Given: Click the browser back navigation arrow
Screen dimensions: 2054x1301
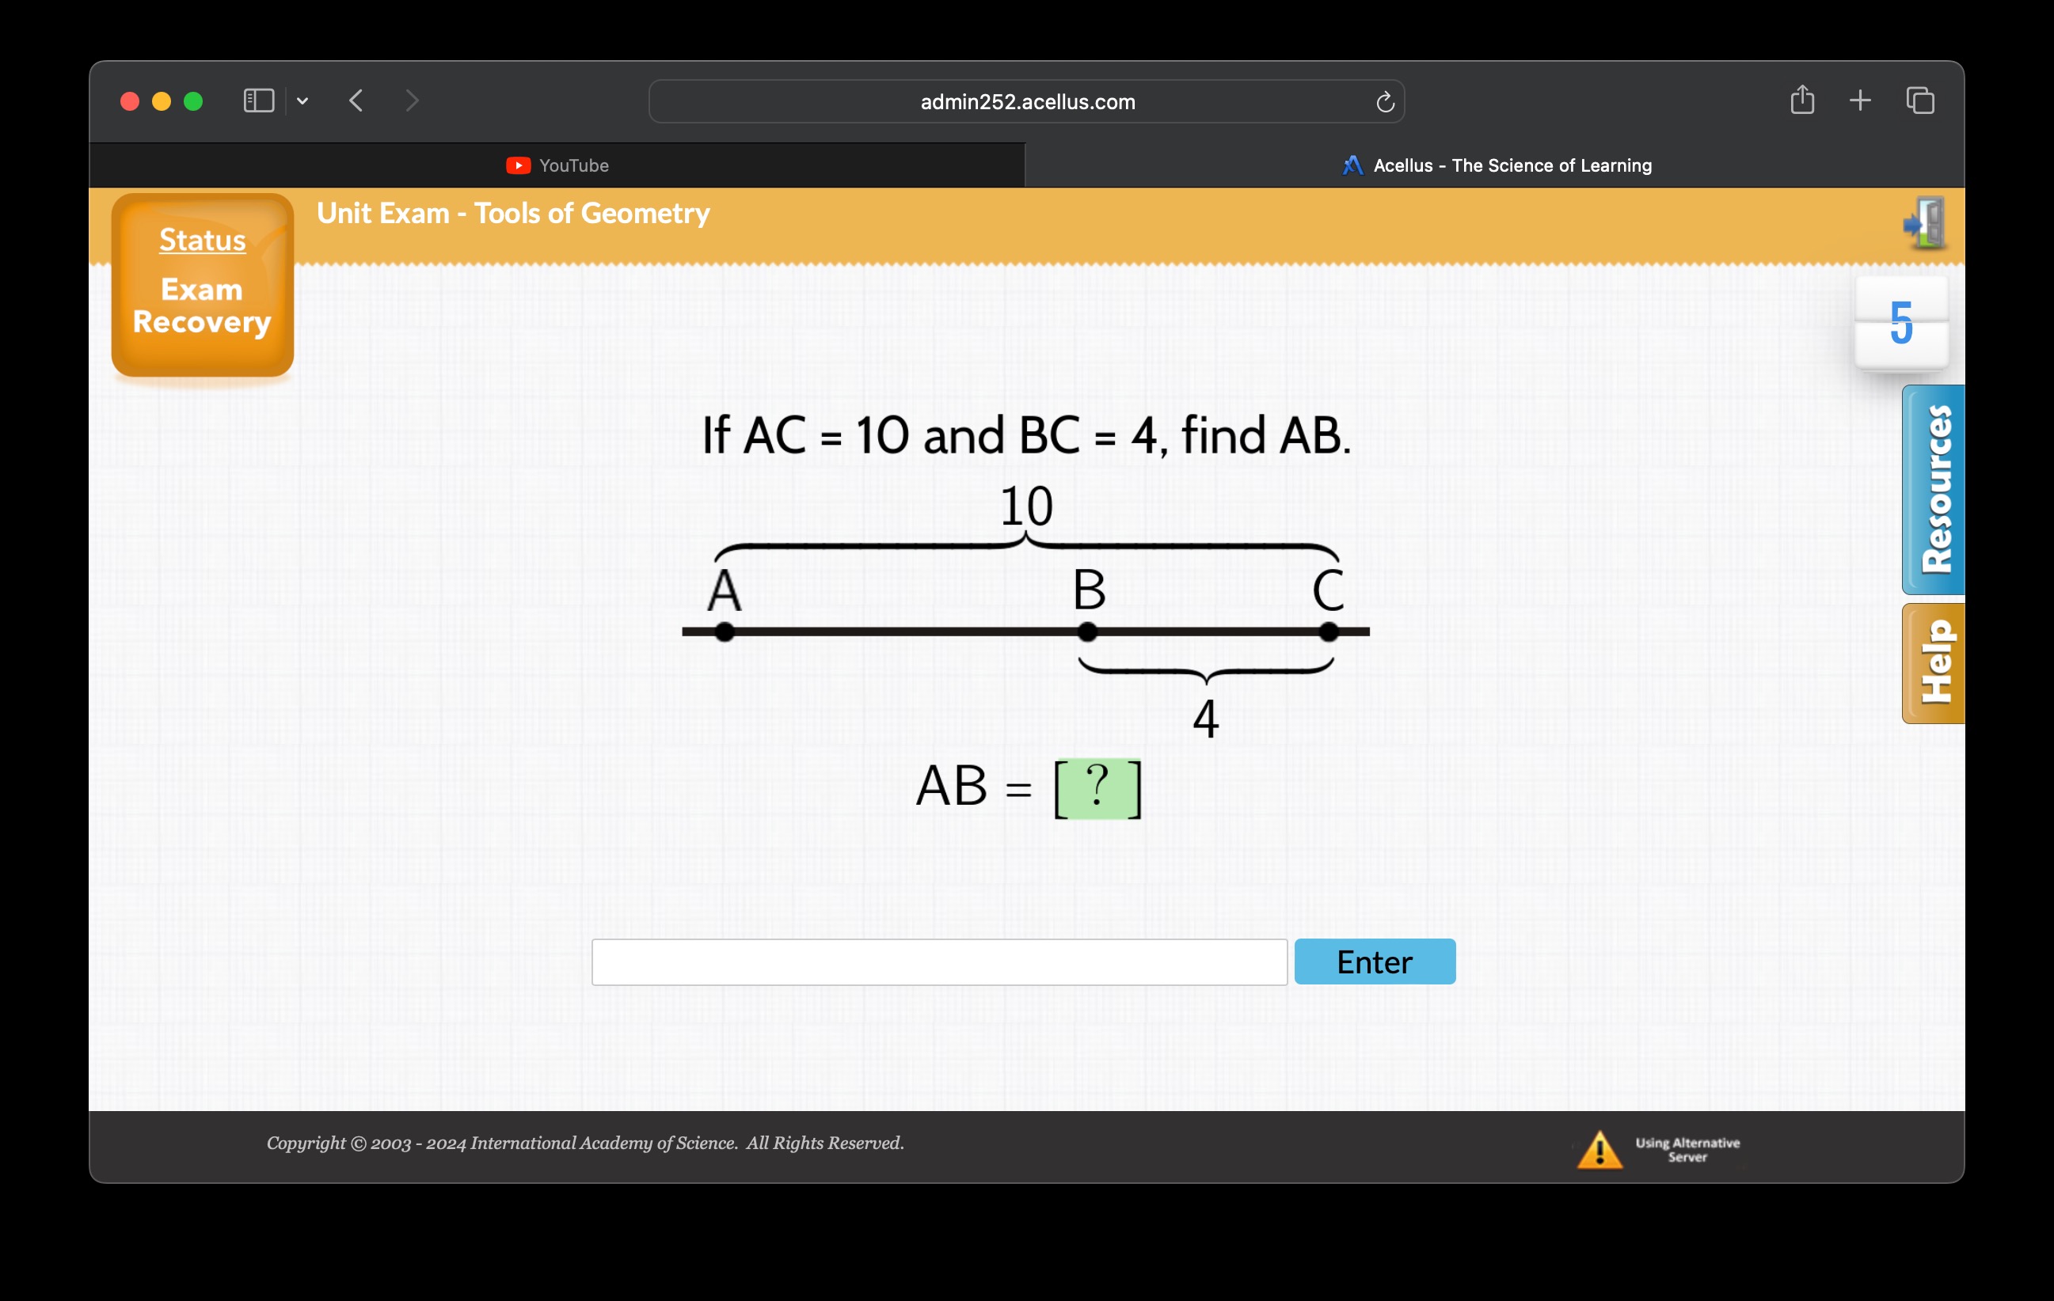Looking at the screenshot, I should click(355, 101).
